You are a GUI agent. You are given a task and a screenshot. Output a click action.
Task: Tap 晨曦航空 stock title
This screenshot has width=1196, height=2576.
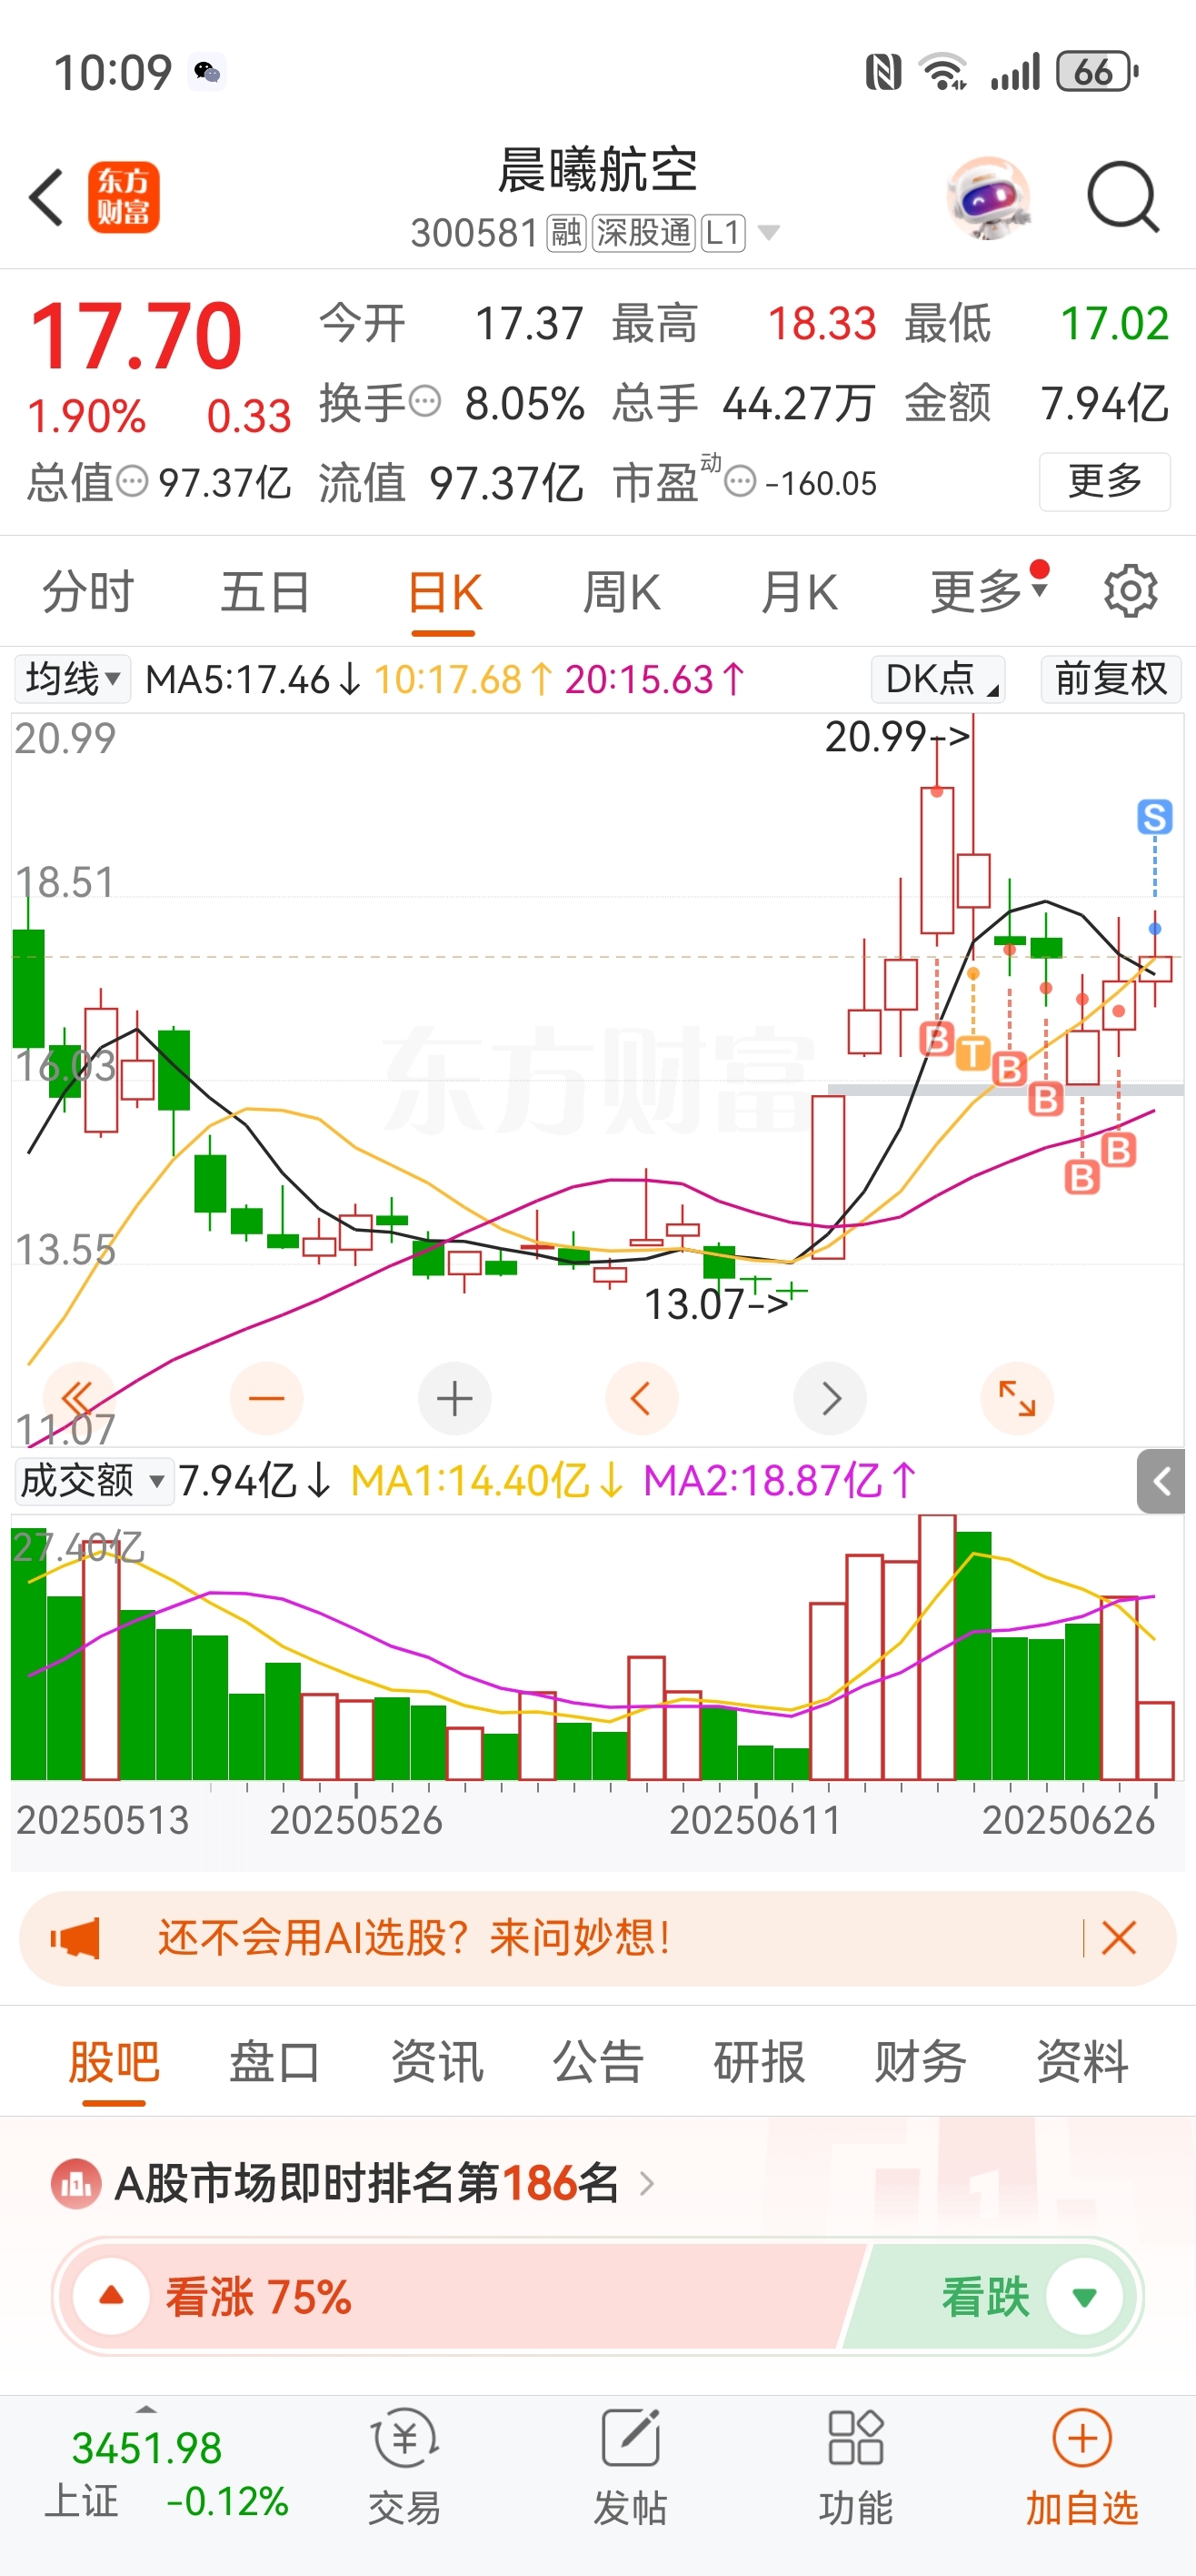[x=597, y=169]
